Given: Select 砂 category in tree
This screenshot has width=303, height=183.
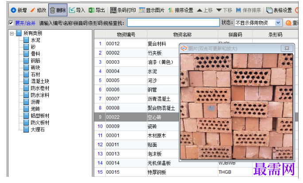Looking at the screenshot, I should pos(33,47).
